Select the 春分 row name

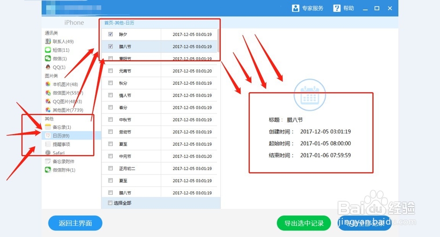pyautogui.click(x=123, y=108)
